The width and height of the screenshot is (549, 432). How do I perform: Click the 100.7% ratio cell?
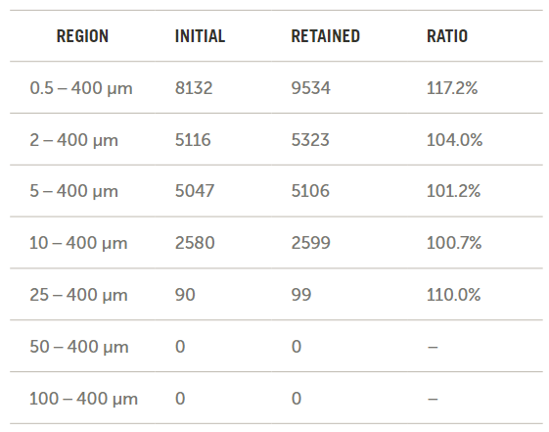(454, 243)
